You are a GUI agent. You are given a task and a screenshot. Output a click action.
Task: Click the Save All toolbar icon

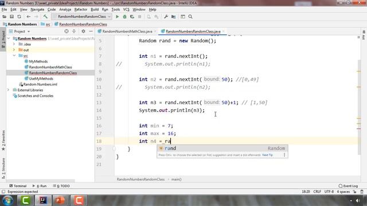tap(11, 17)
